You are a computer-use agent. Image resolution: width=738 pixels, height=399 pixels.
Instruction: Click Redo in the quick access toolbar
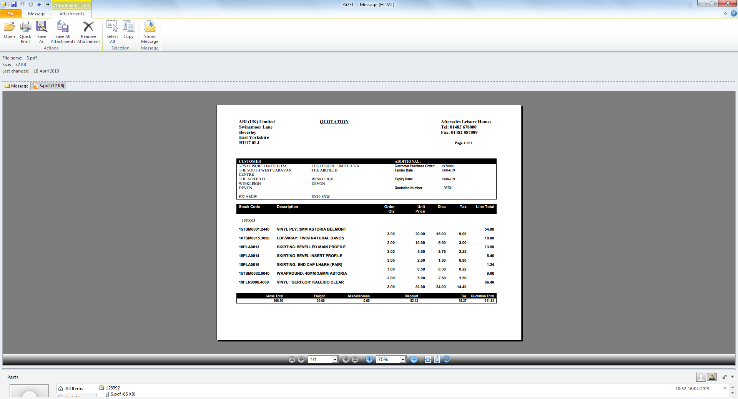31,4
